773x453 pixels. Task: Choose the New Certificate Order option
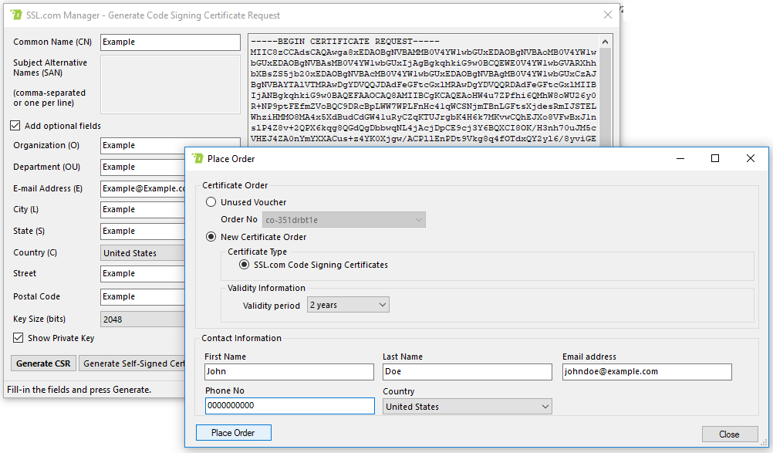coord(211,237)
